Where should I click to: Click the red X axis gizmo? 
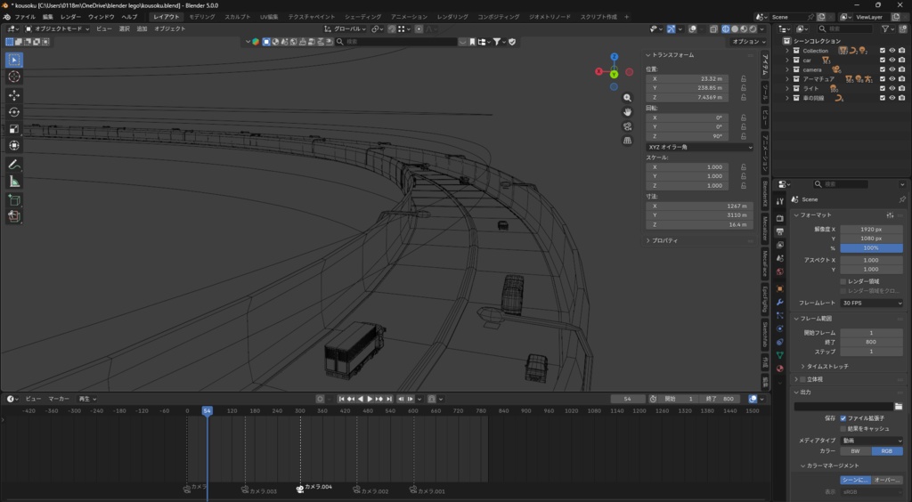599,71
